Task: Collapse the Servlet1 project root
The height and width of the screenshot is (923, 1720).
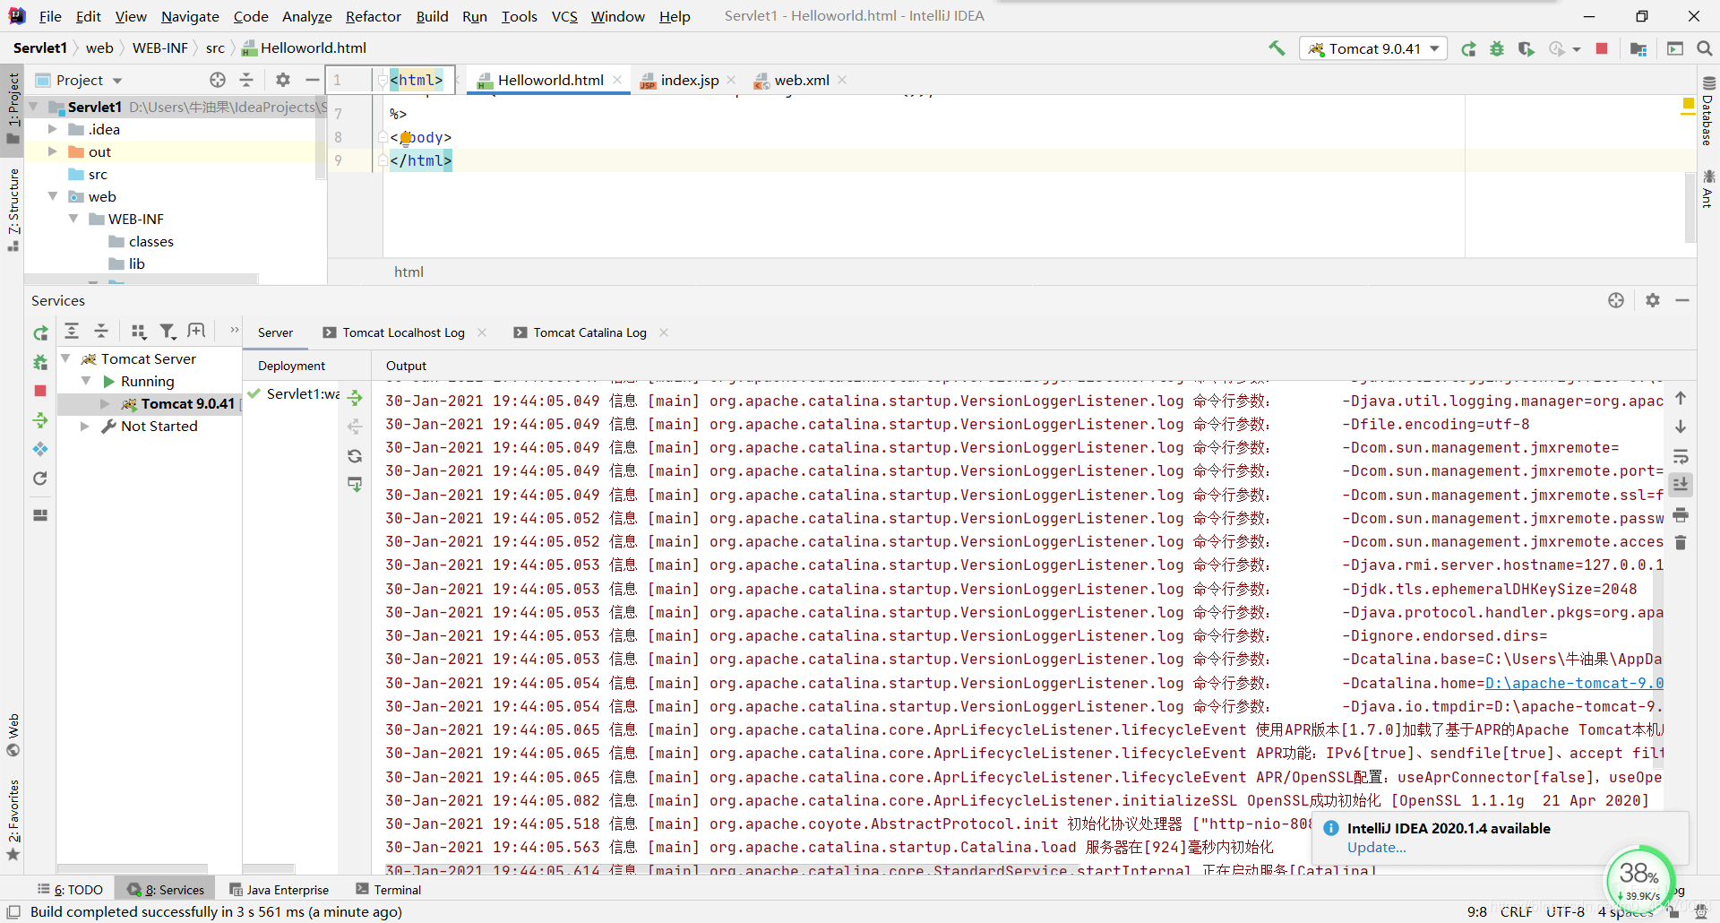Action: (34, 107)
